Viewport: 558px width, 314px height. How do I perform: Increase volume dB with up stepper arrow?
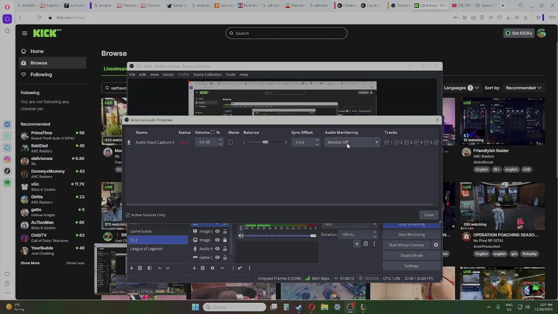pos(220,140)
